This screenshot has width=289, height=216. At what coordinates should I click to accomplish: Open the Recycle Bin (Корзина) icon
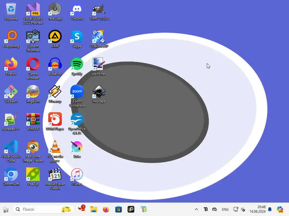coord(11,11)
